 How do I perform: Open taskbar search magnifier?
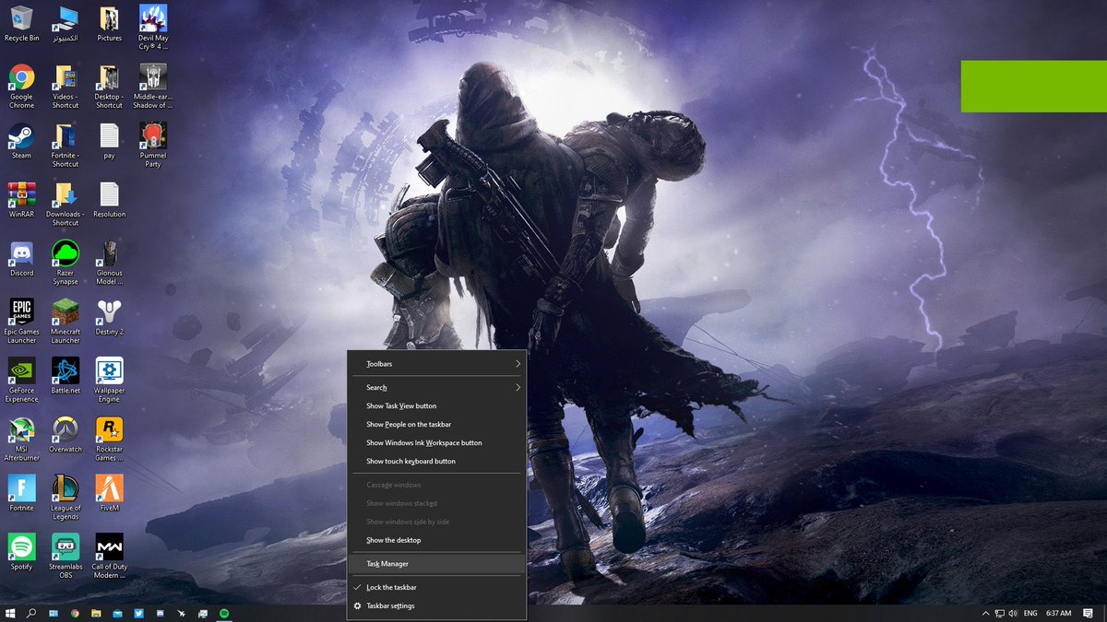tap(31, 613)
